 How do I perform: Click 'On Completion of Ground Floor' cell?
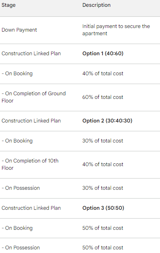[x=34, y=97]
